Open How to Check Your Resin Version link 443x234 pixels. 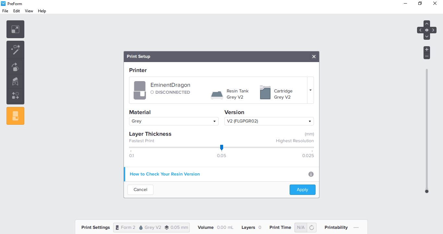(x=165, y=174)
